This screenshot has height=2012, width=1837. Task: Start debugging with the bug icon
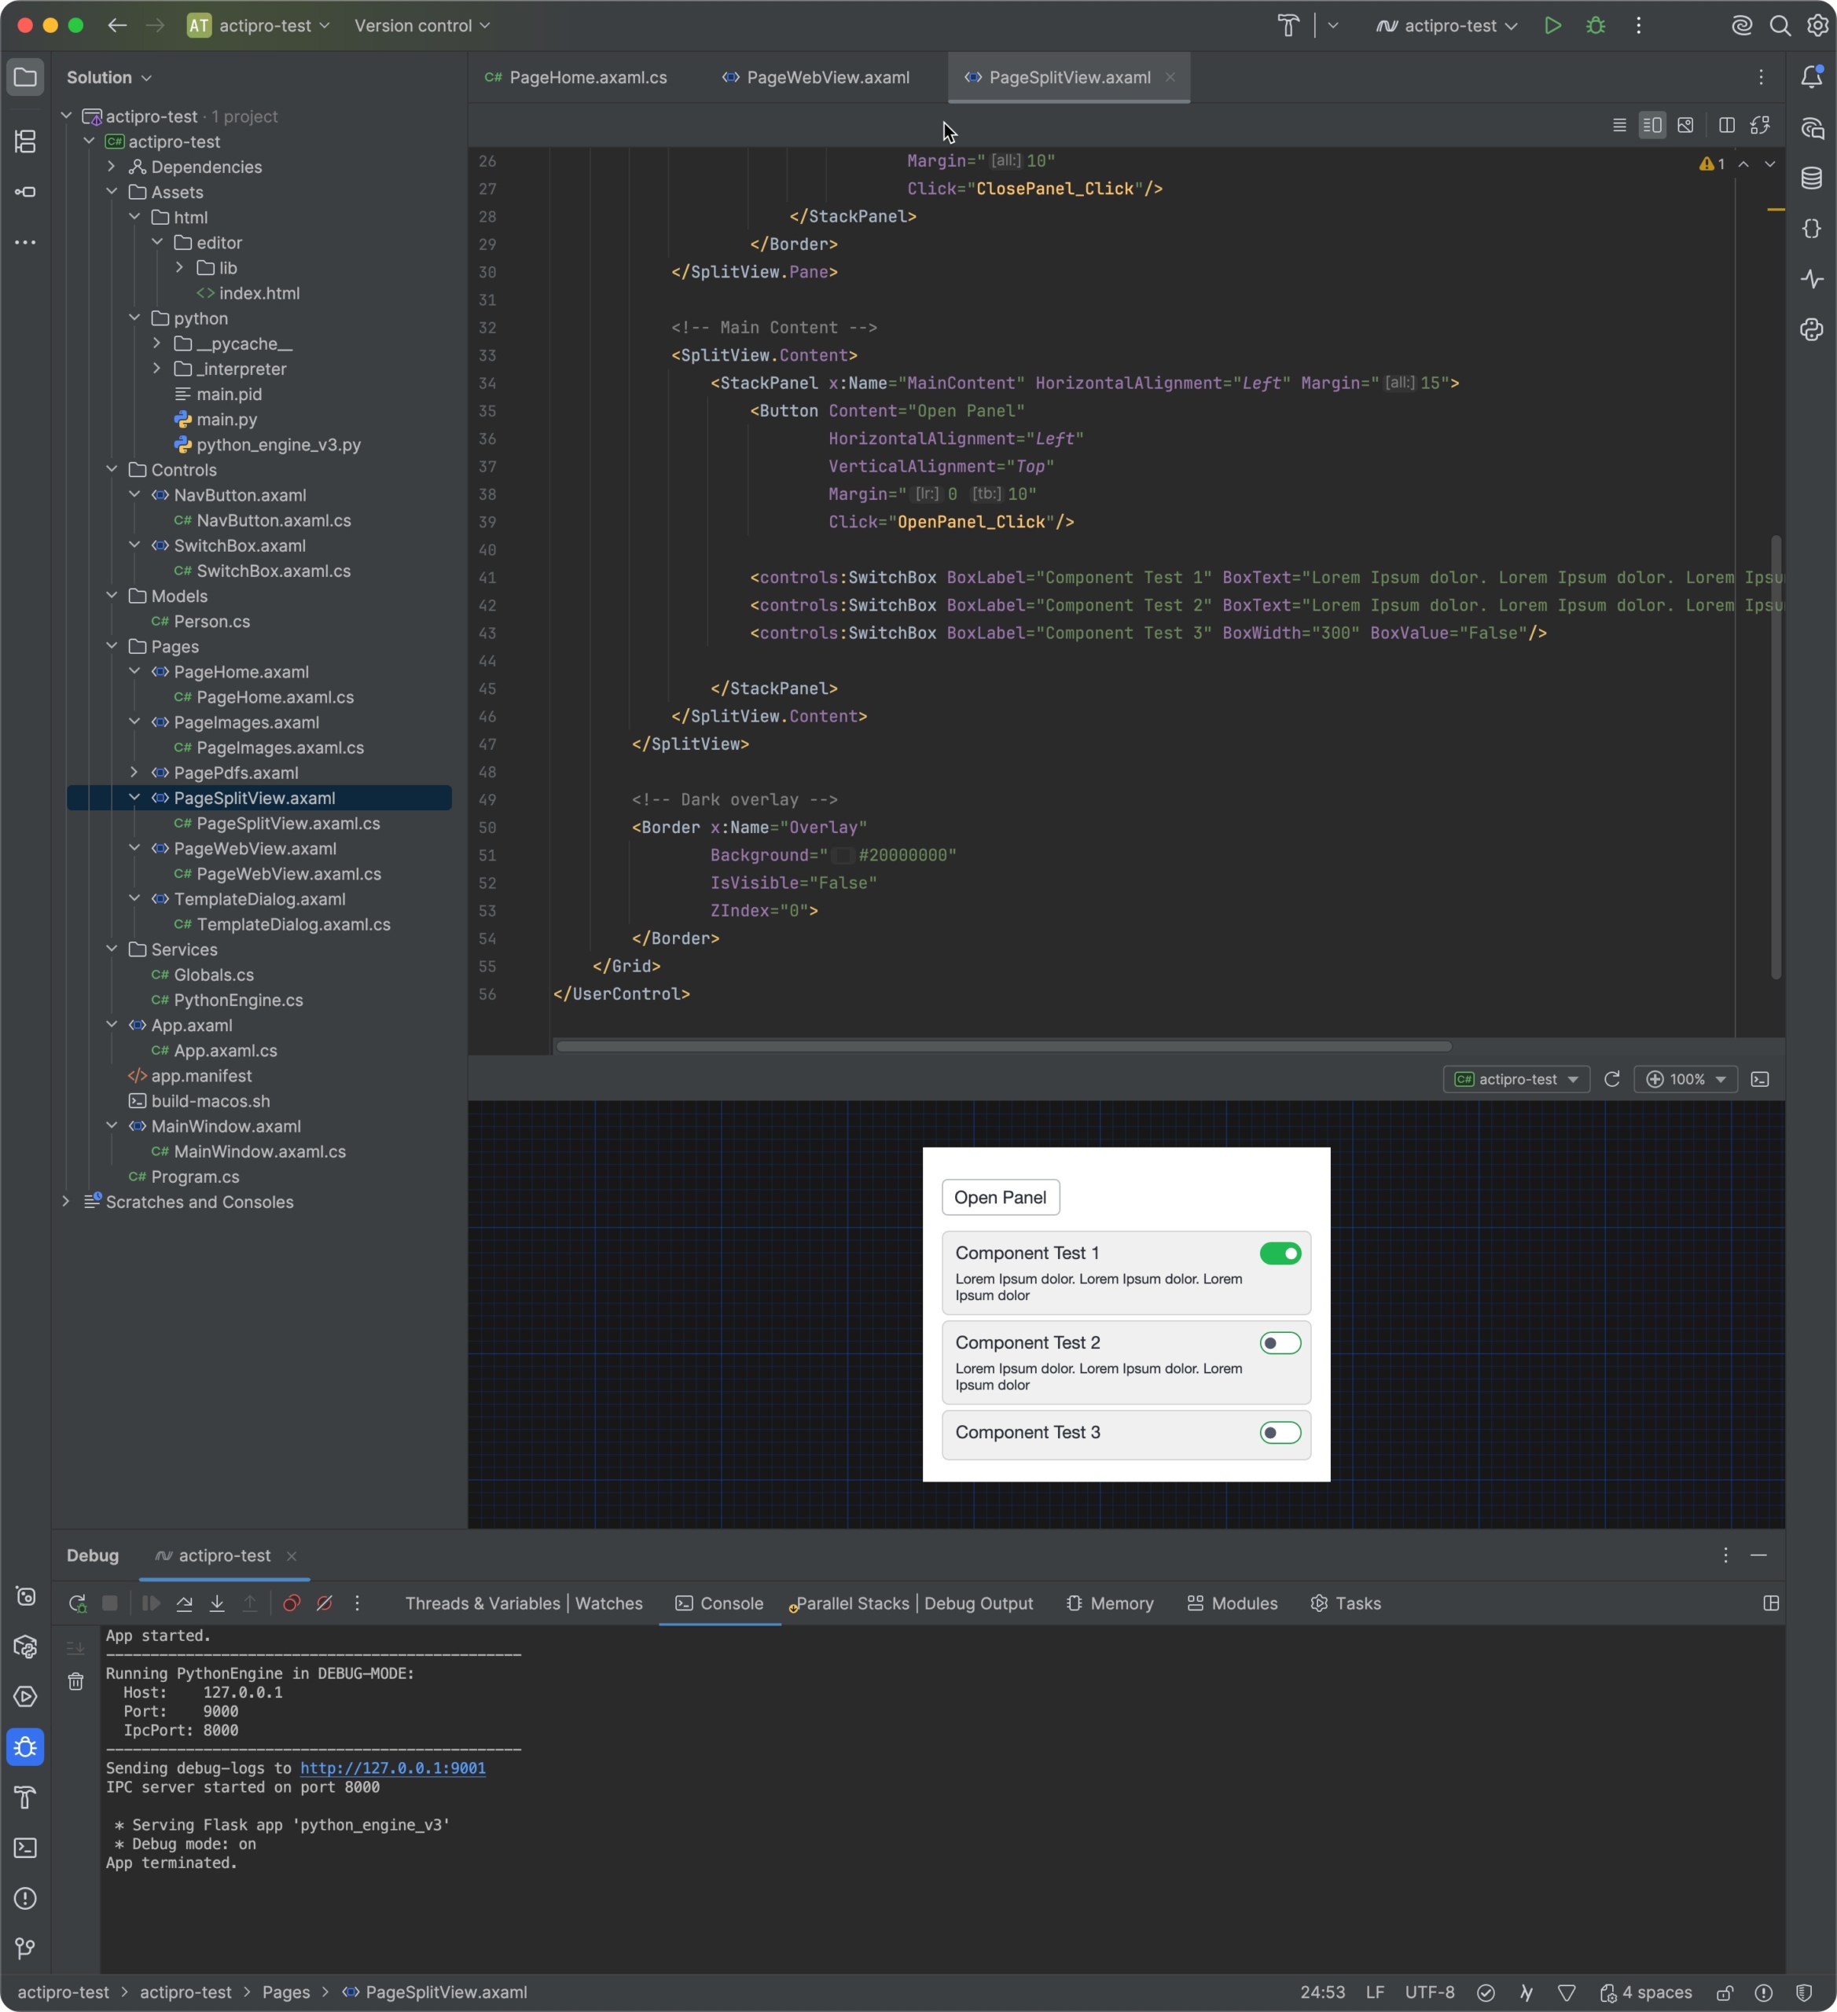[x=1596, y=26]
